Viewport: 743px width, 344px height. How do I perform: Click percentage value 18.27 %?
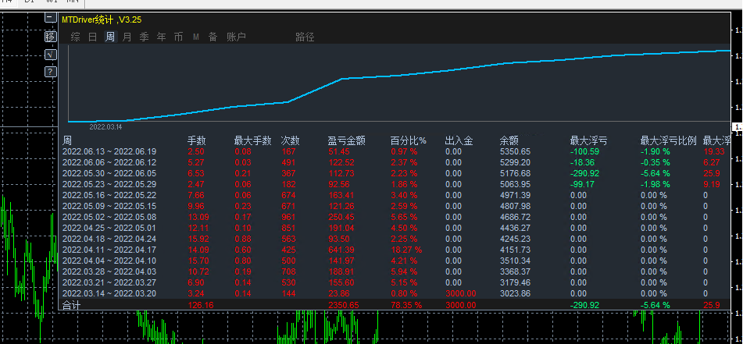pos(405,250)
